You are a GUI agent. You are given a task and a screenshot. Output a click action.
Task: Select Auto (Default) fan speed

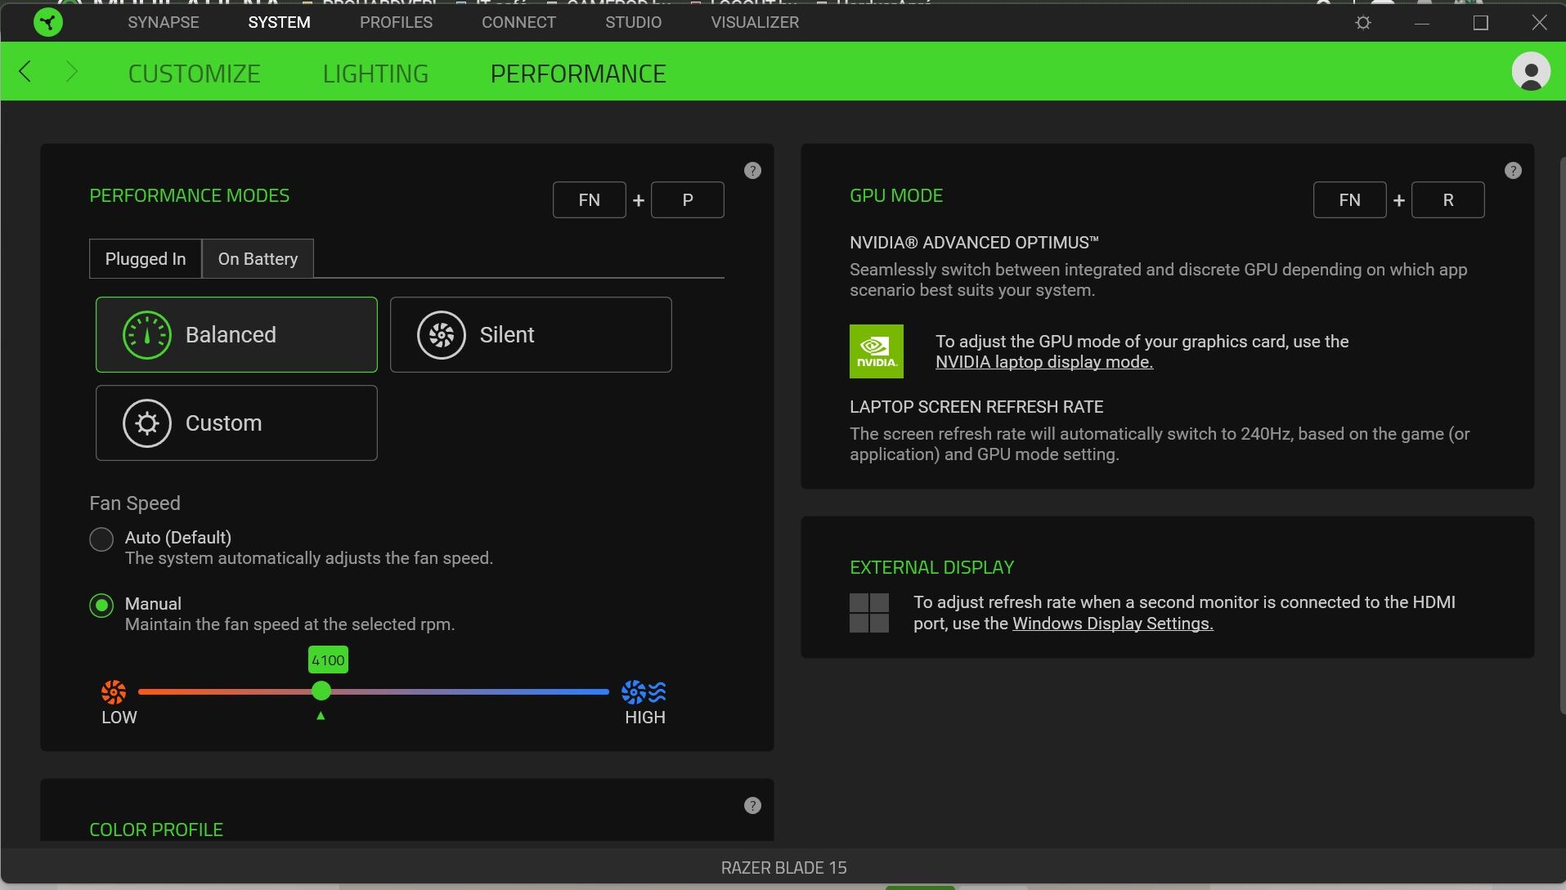tap(101, 539)
